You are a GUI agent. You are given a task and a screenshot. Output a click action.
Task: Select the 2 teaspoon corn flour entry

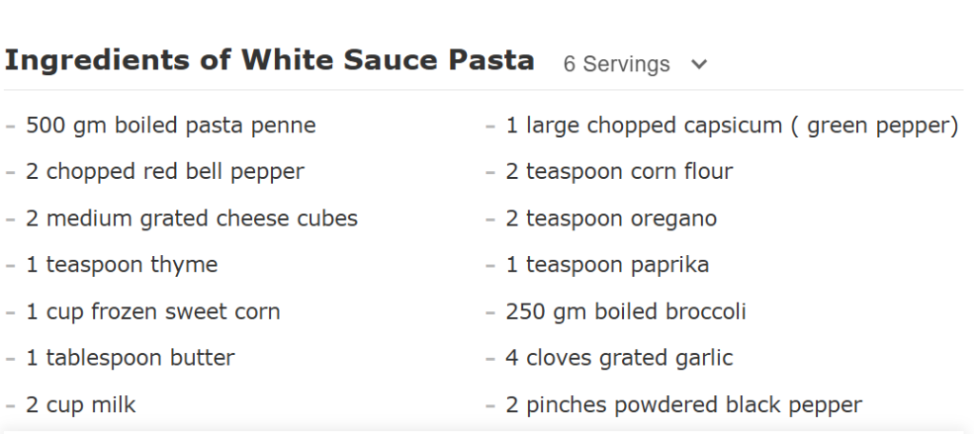pyautogui.click(x=619, y=171)
